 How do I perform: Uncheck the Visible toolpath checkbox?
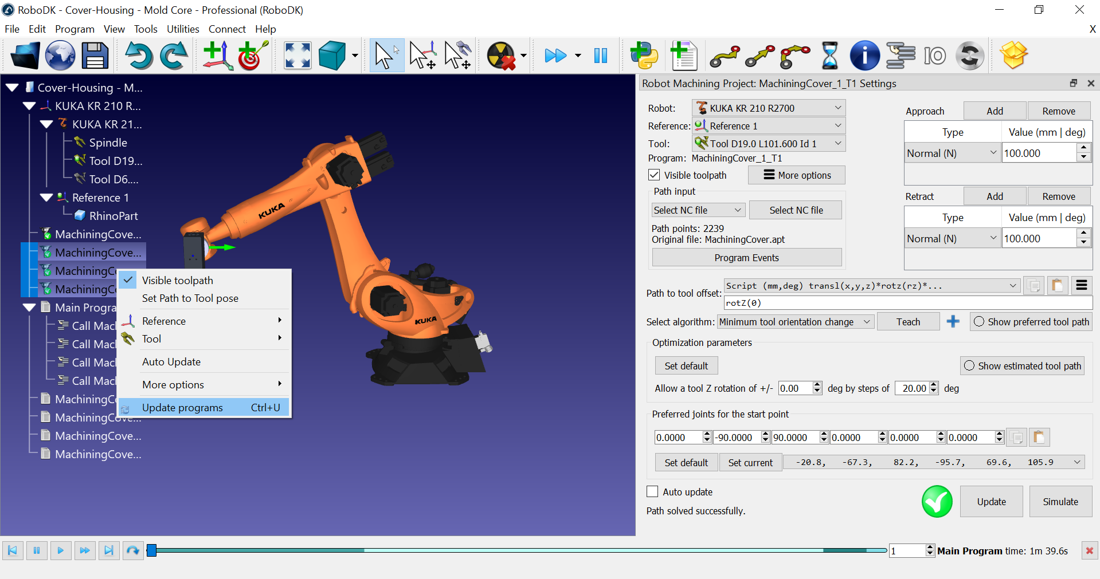(x=653, y=175)
